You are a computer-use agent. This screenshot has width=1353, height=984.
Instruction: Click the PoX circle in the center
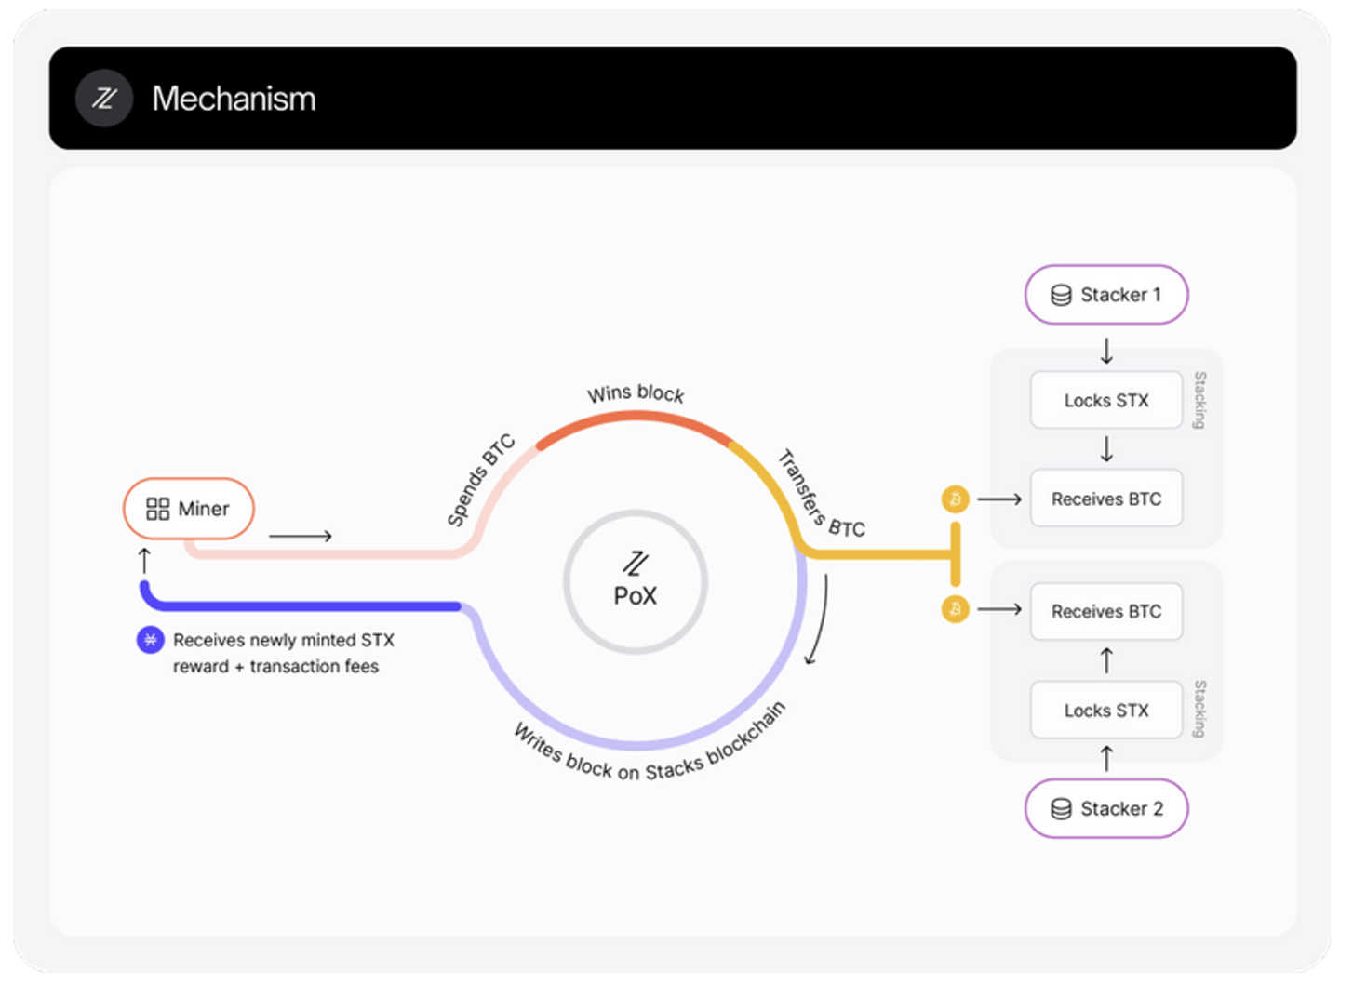pos(636,583)
